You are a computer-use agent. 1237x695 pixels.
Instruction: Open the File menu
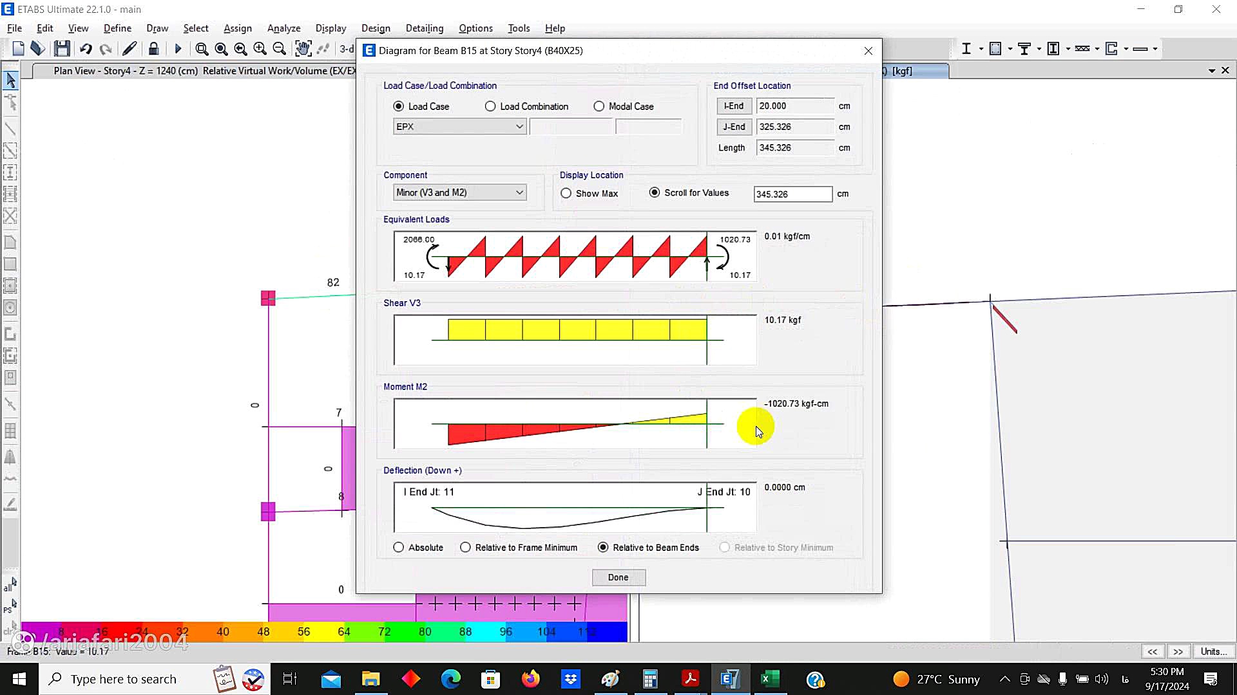[x=14, y=28]
